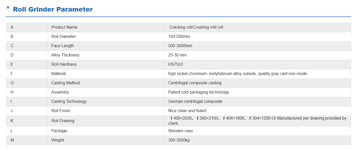Select the Product Name cell
The image size is (356, 150).
(64, 27)
